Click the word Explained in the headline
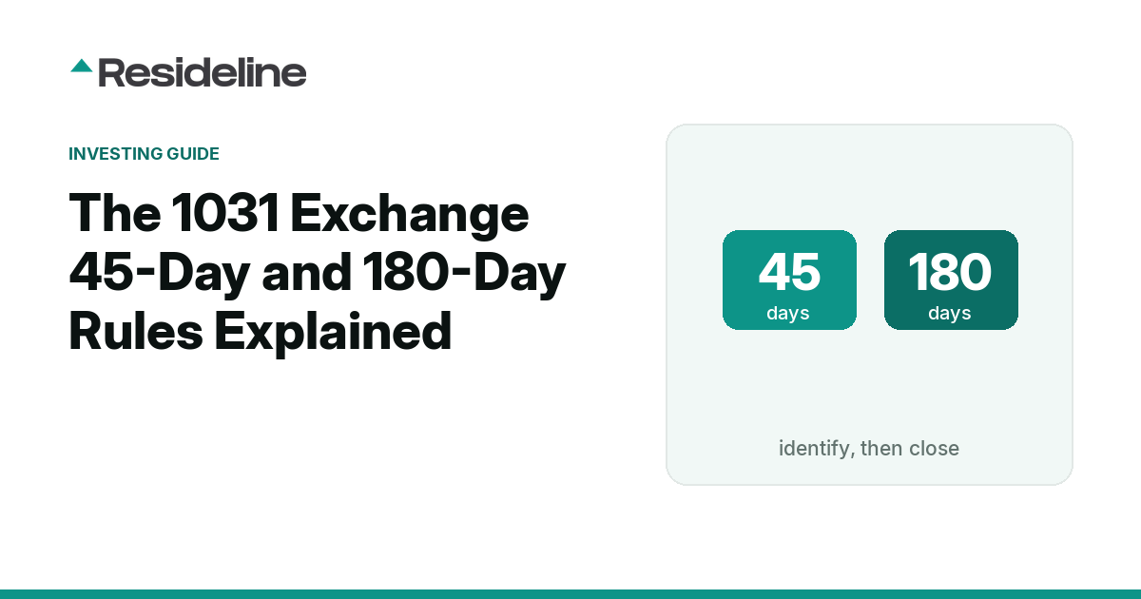This screenshot has height=599, width=1141. tap(333, 332)
